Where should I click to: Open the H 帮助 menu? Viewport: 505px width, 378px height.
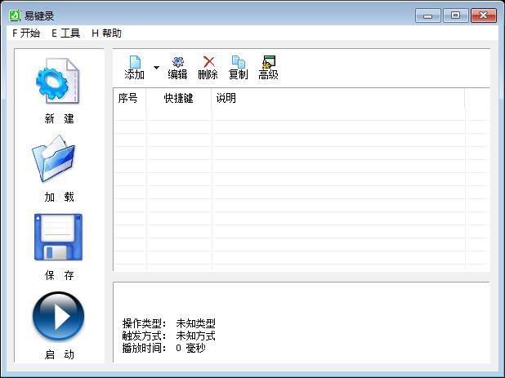click(106, 33)
